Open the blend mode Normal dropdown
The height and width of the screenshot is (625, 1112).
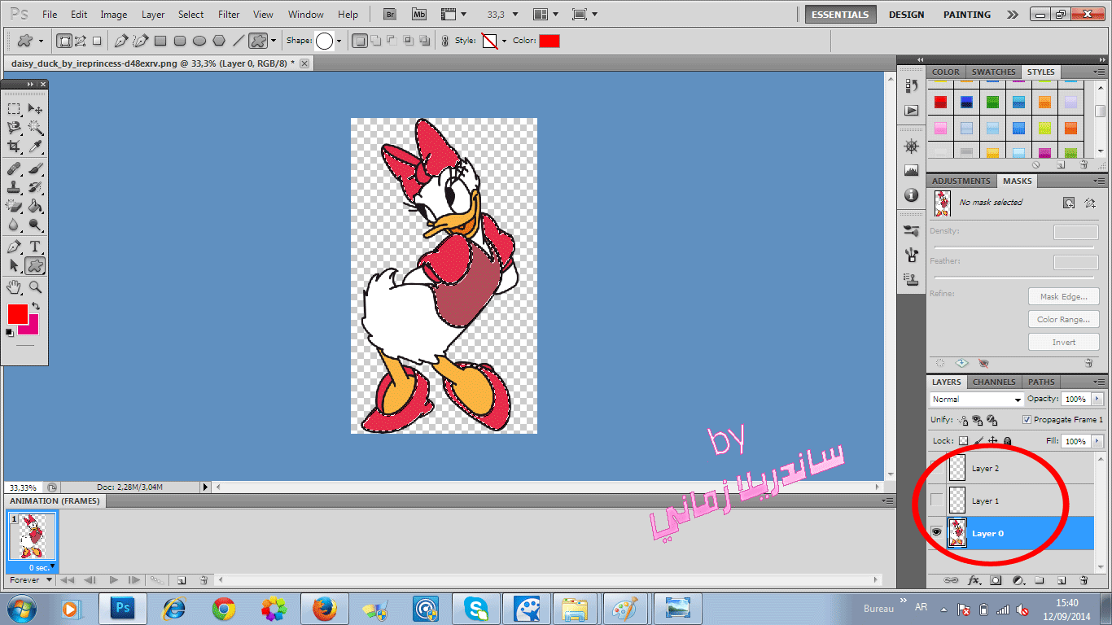point(977,399)
